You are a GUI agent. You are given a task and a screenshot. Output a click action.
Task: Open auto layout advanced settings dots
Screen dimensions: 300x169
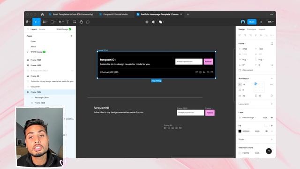point(272,84)
